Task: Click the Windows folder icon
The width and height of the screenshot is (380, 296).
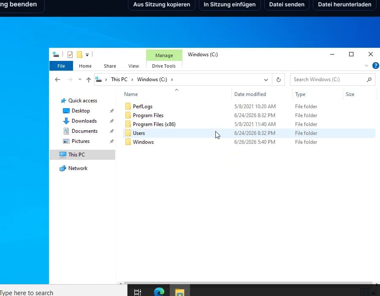Action: [128, 142]
